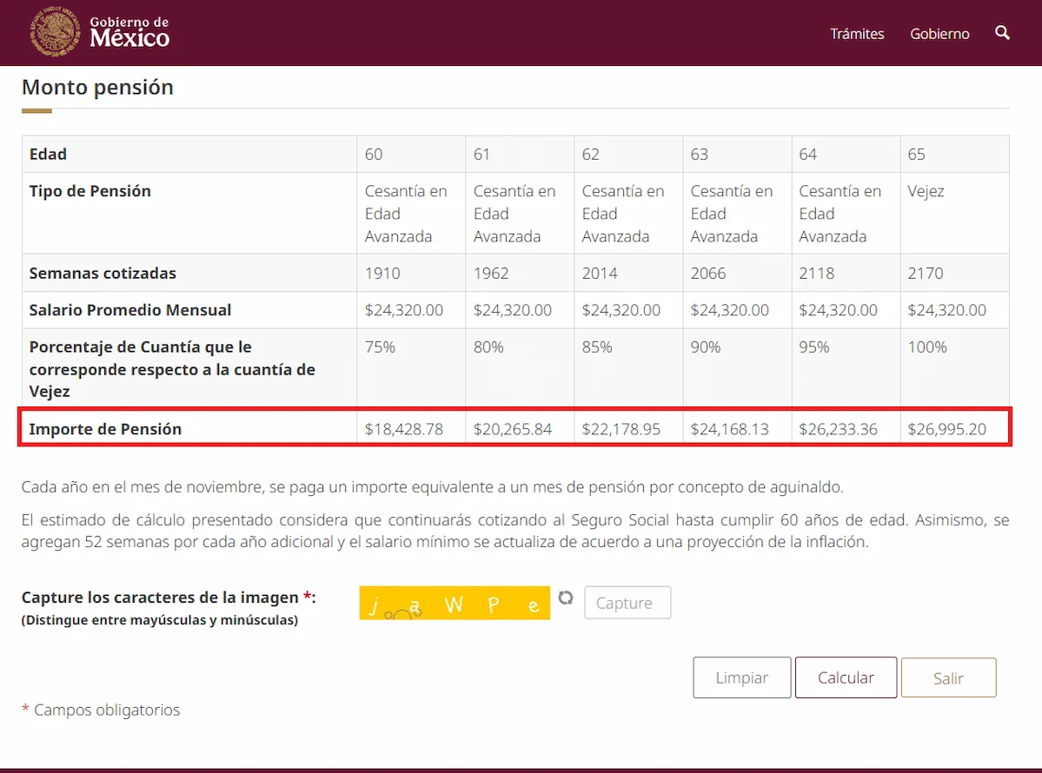This screenshot has height=773, width=1042.
Task: Focus the Capture text field
Action: [x=627, y=603]
